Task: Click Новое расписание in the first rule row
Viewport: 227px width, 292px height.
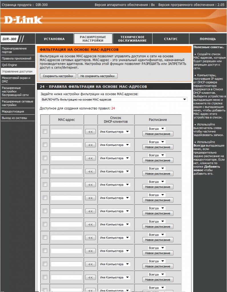Action: pos(158,134)
